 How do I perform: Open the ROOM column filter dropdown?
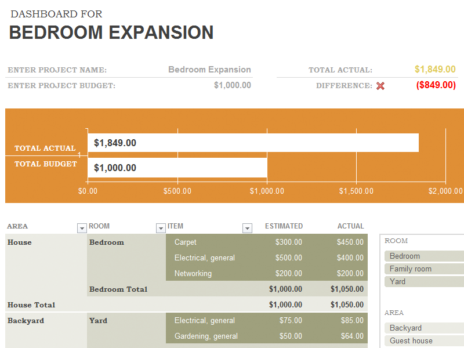(x=161, y=228)
